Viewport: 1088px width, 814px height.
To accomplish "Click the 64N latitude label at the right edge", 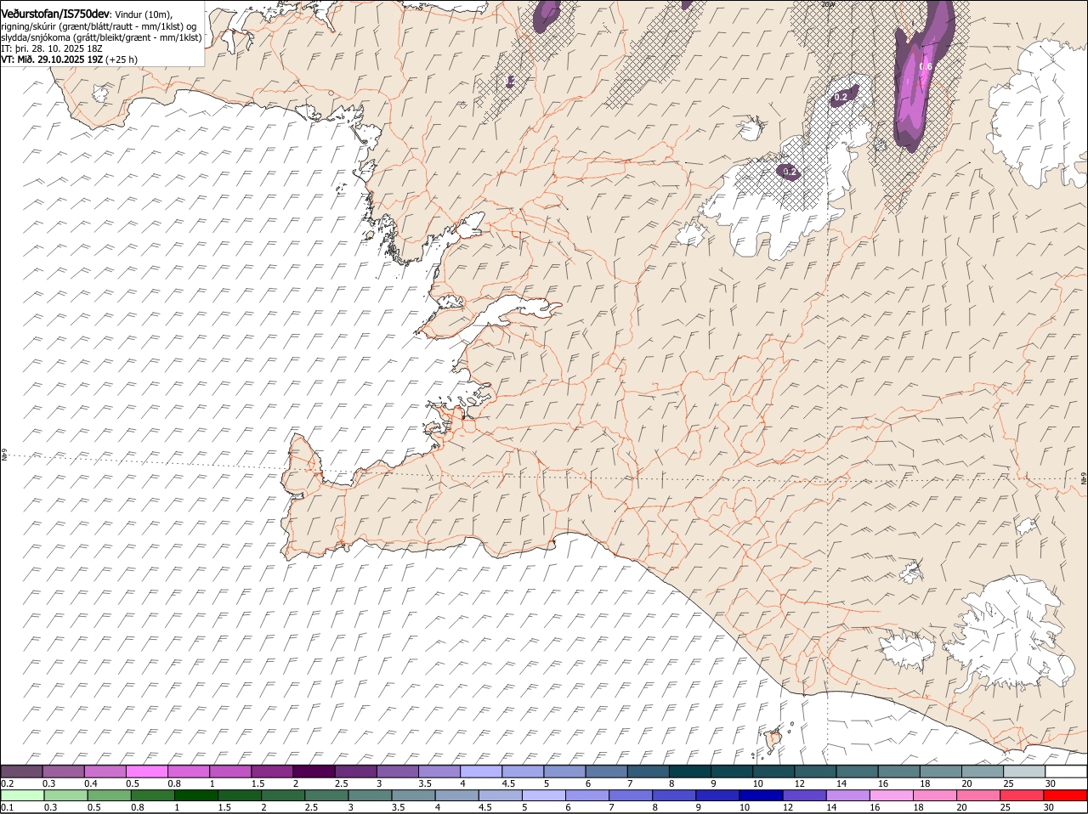I will click(1084, 480).
